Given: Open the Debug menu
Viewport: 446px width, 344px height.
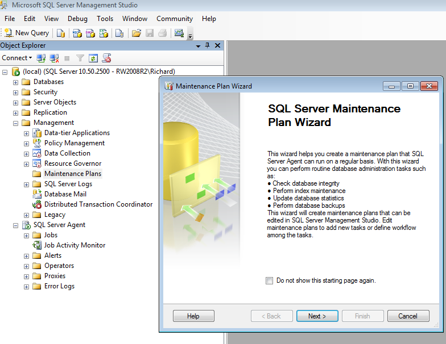Looking at the screenshot, I should coord(77,19).
